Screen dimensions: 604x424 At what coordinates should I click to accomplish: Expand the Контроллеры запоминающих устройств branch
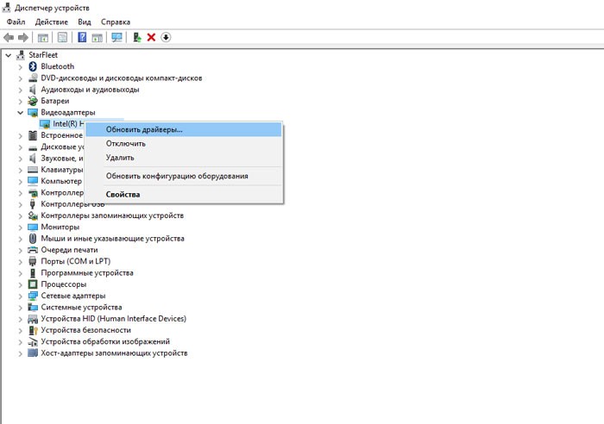(20, 215)
